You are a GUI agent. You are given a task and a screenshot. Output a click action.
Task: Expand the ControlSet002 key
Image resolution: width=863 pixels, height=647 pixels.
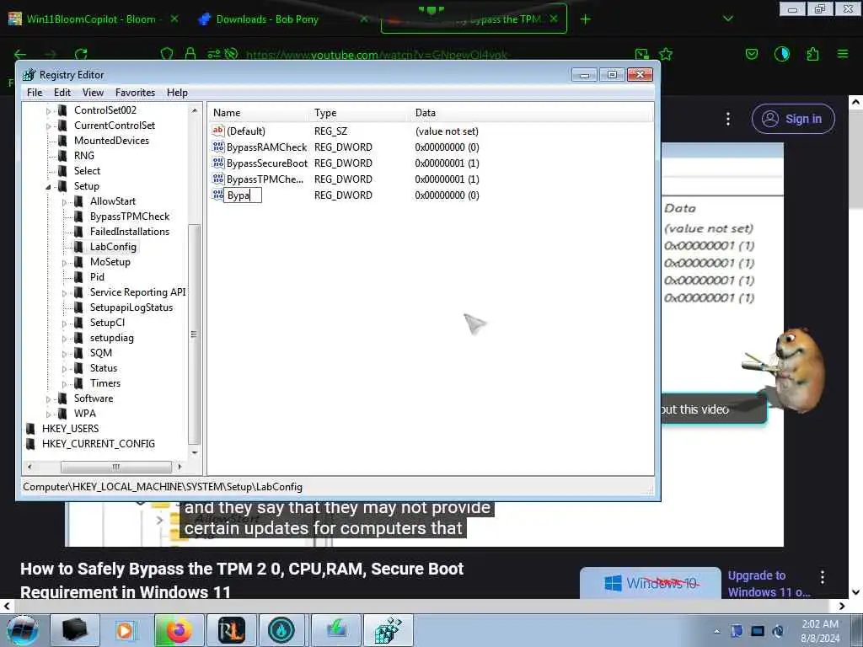pos(48,110)
